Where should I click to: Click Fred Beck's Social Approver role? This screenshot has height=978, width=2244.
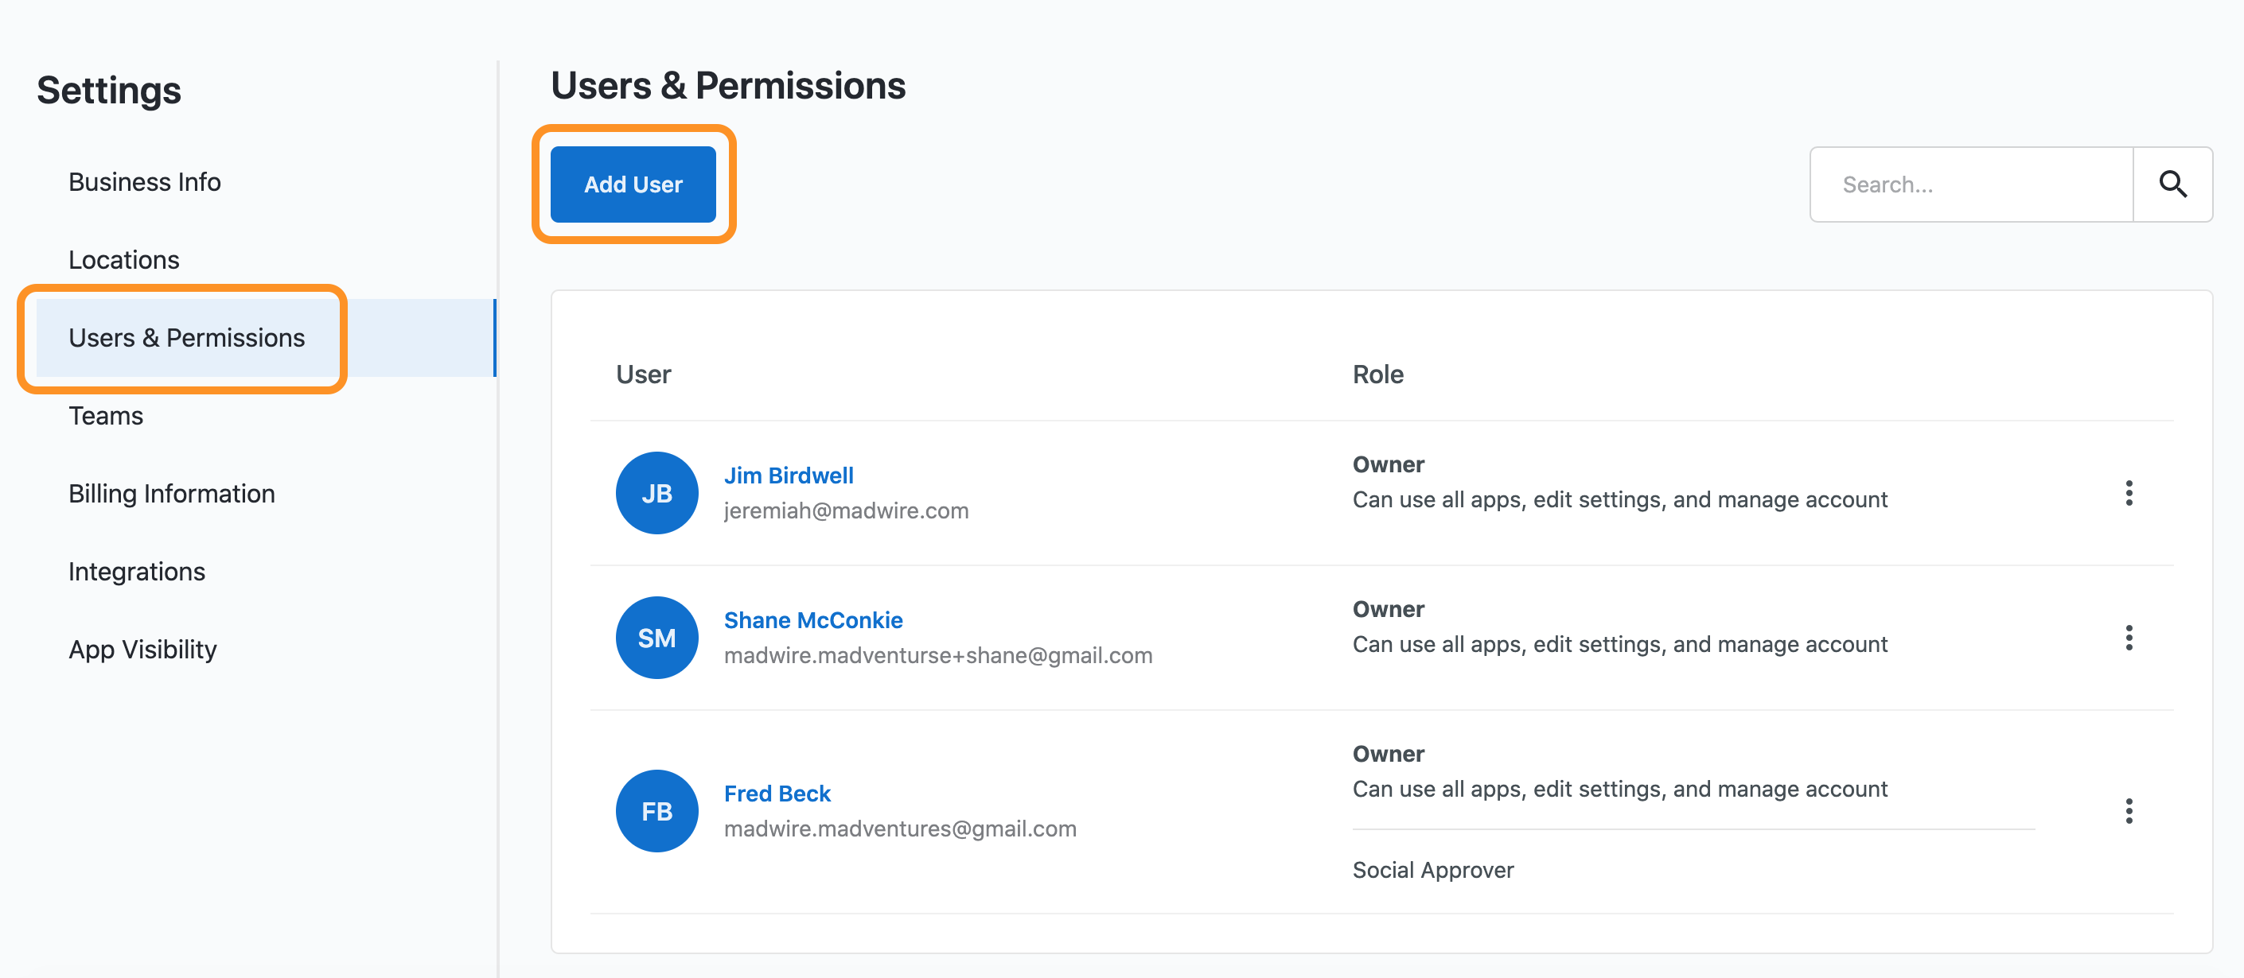pyautogui.click(x=1433, y=870)
